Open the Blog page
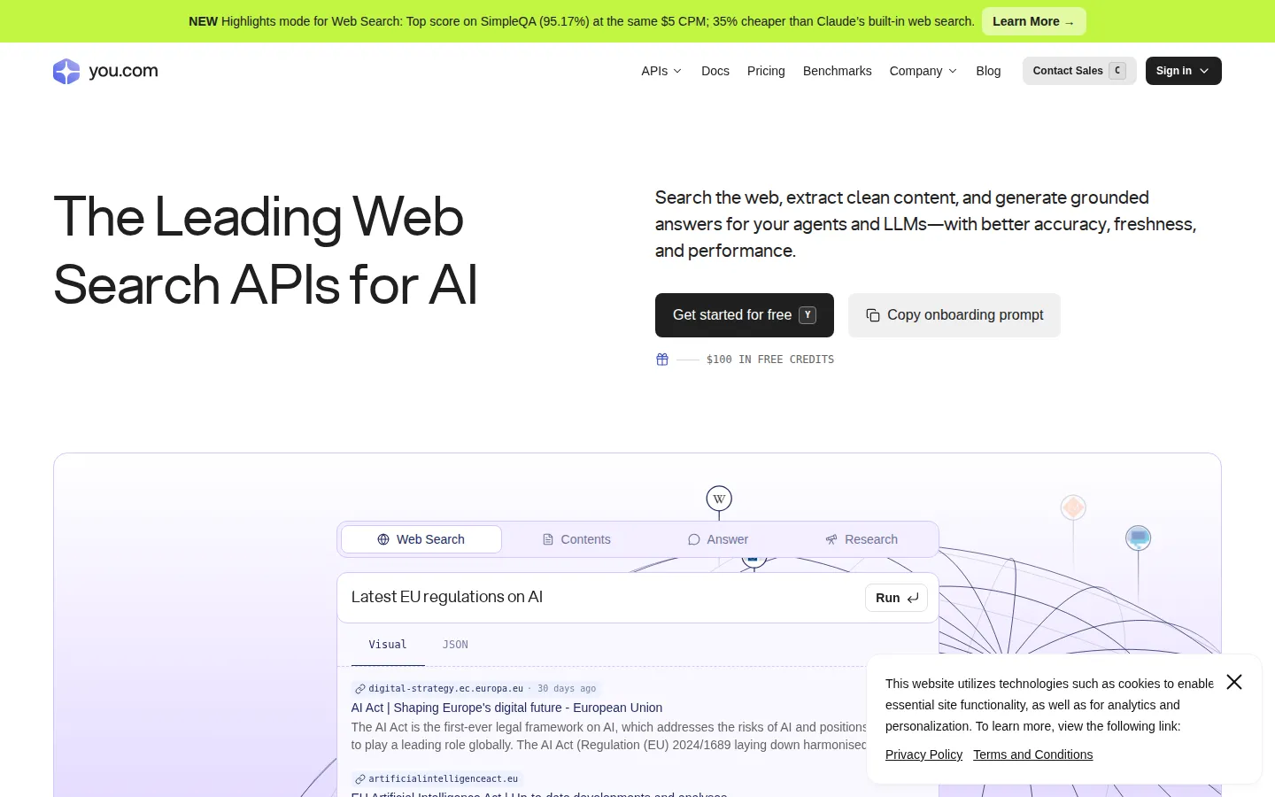The image size is (1275, 797). (988, 71)
